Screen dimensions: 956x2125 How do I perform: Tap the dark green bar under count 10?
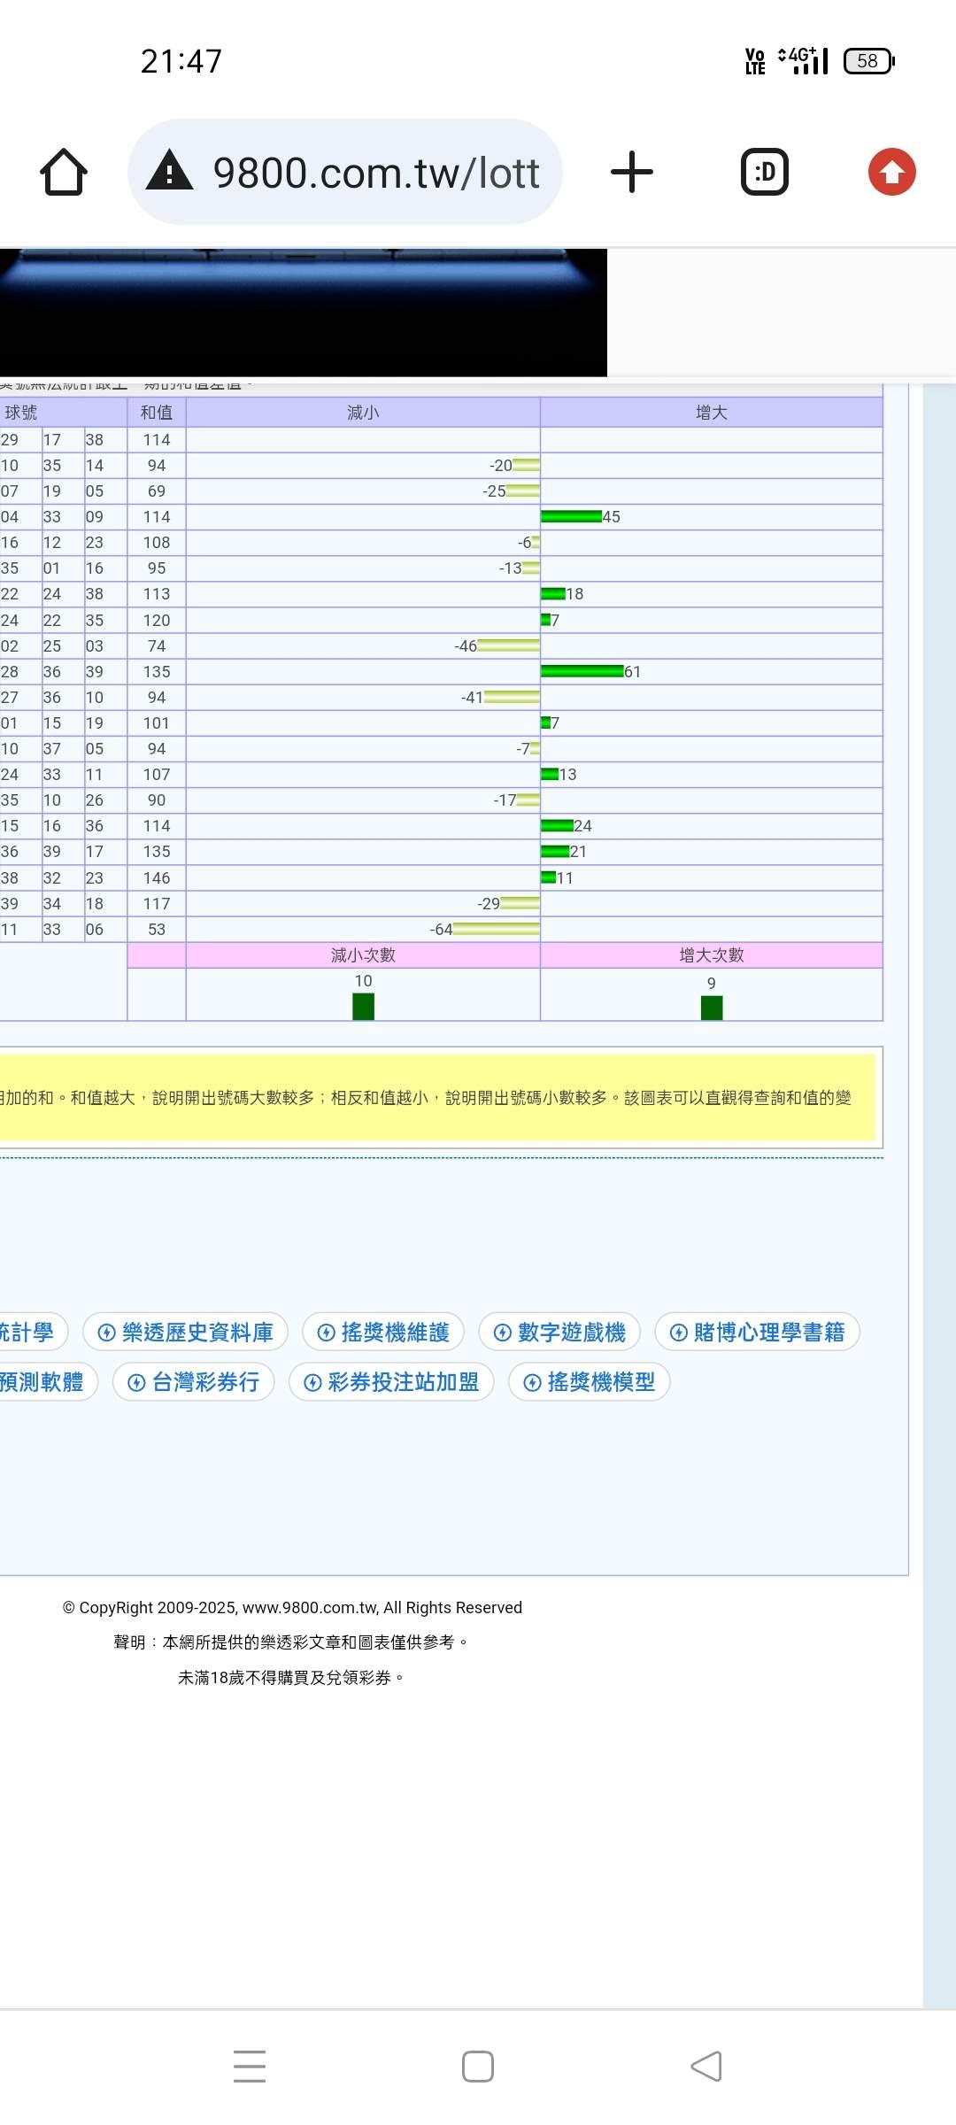tap(363, 1007)
